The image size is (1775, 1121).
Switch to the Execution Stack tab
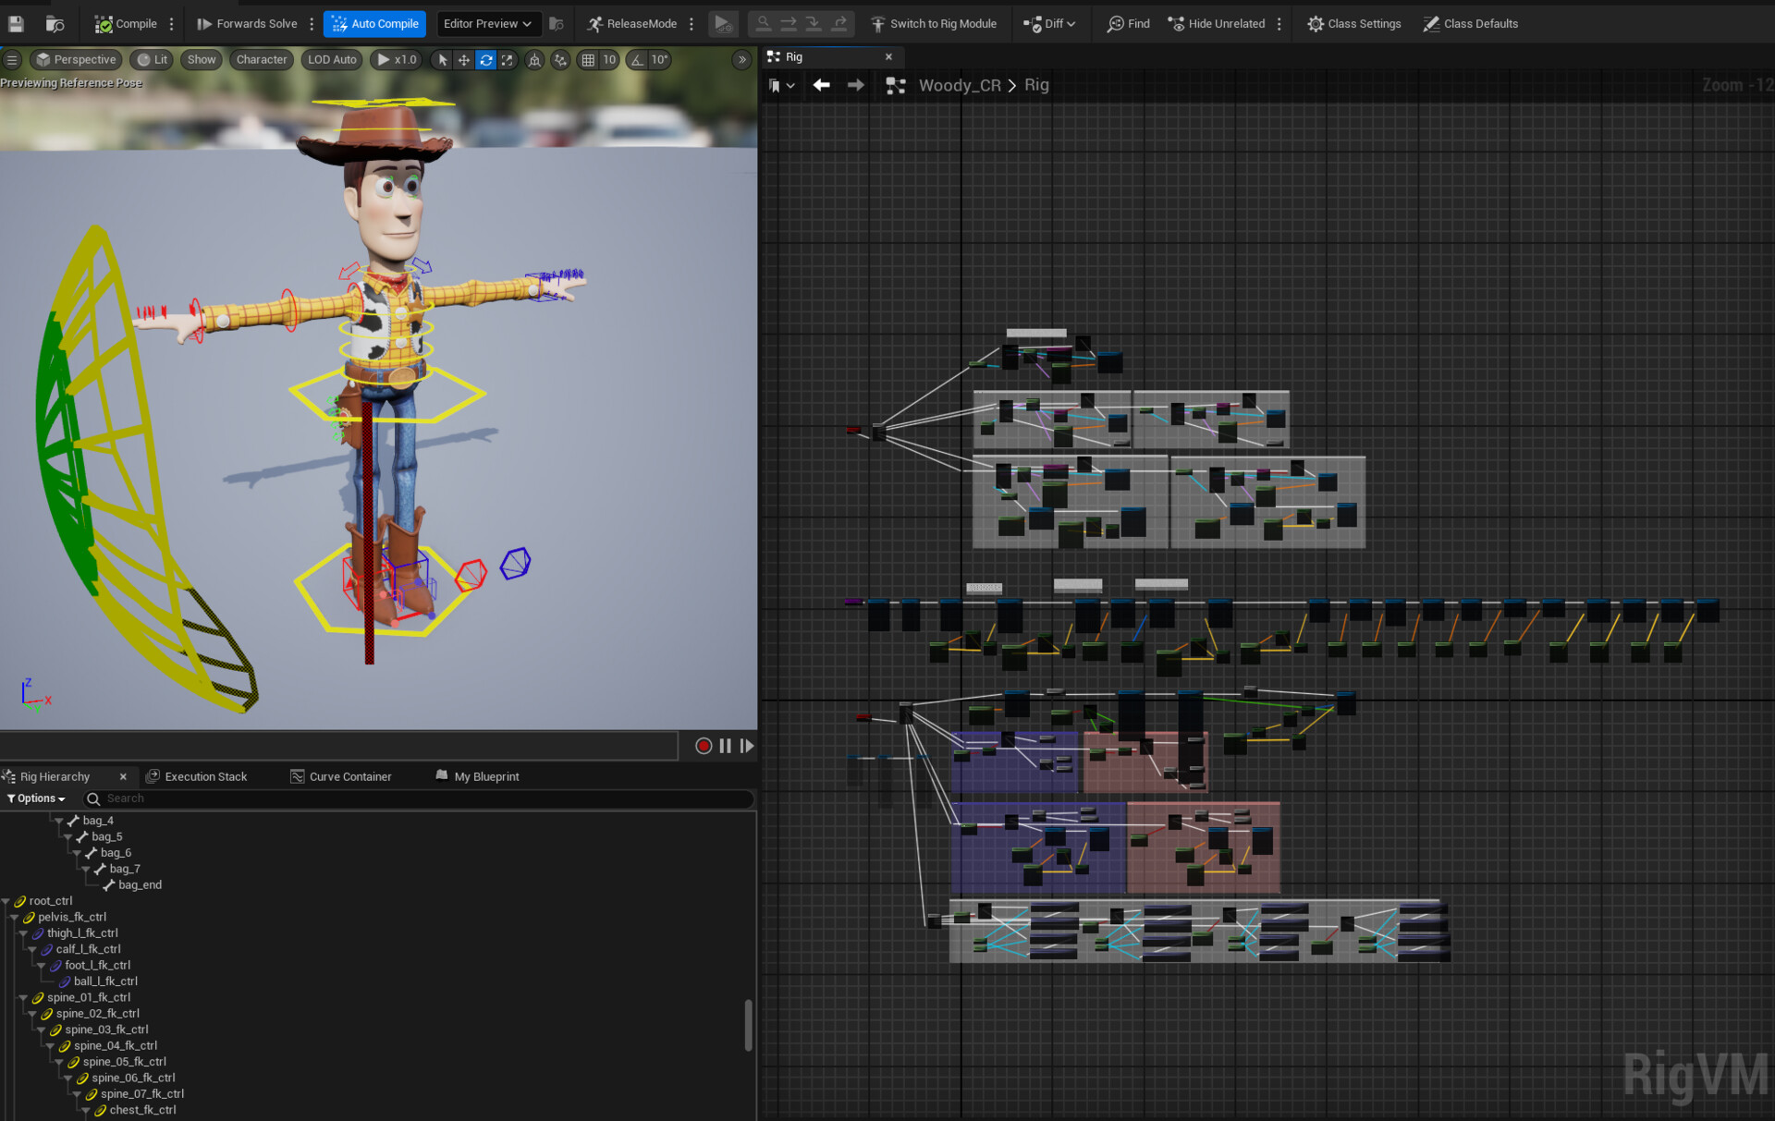pyautogui.click(x=205, y=776)
